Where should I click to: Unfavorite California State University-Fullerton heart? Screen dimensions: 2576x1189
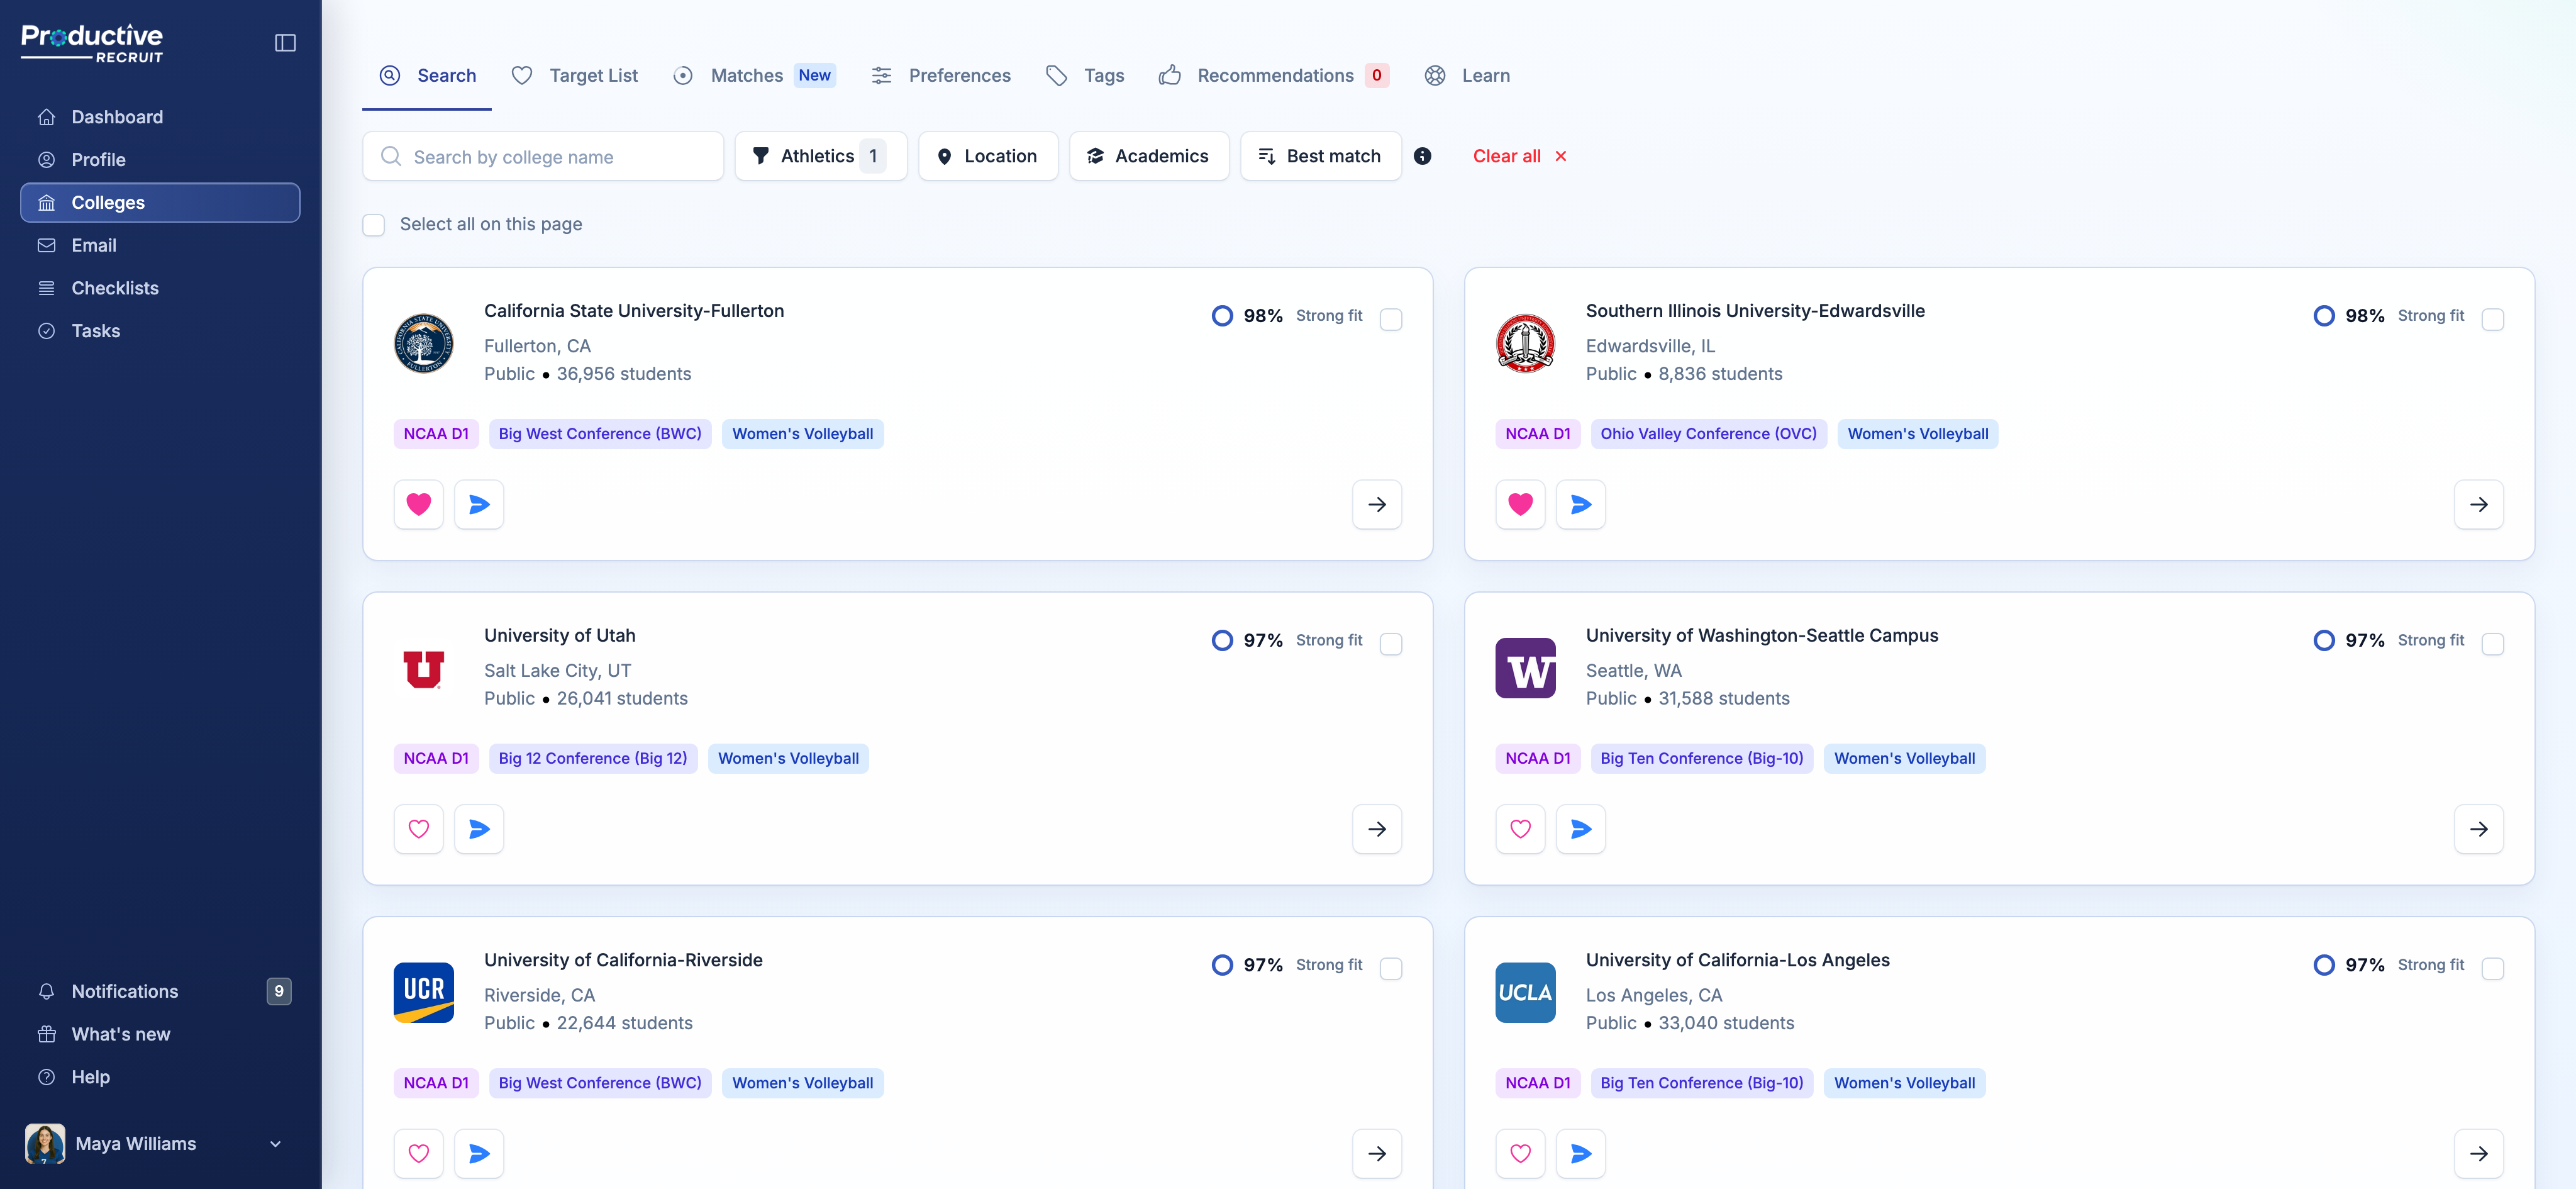coord(418,504)
